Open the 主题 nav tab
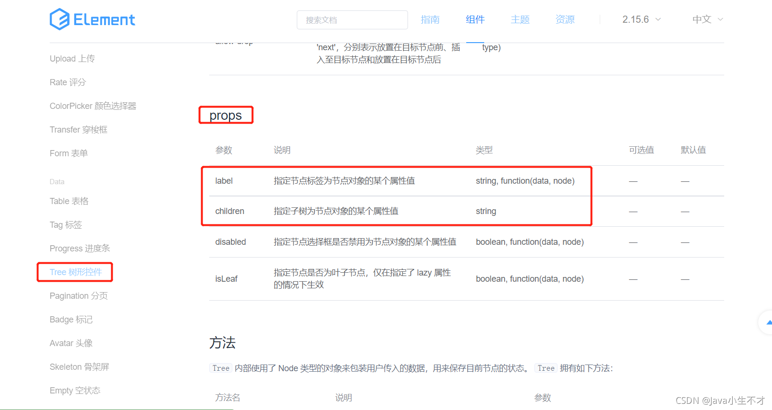The width and height of the screenshot is (772, 410). (520, 19)
